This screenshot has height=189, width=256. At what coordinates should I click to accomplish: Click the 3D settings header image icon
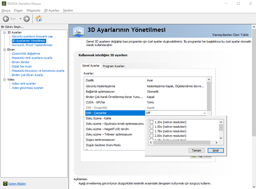[x=79, y=31]
